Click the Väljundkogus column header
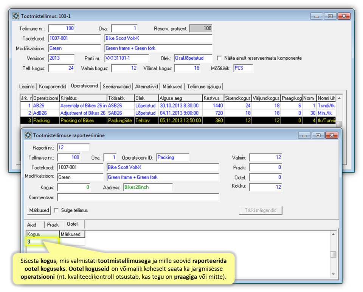 (x=266, y=98)
